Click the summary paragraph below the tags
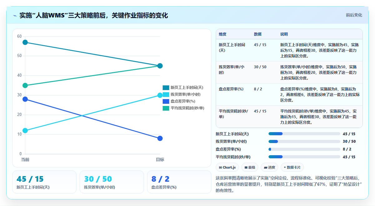 tap(289, 184)
